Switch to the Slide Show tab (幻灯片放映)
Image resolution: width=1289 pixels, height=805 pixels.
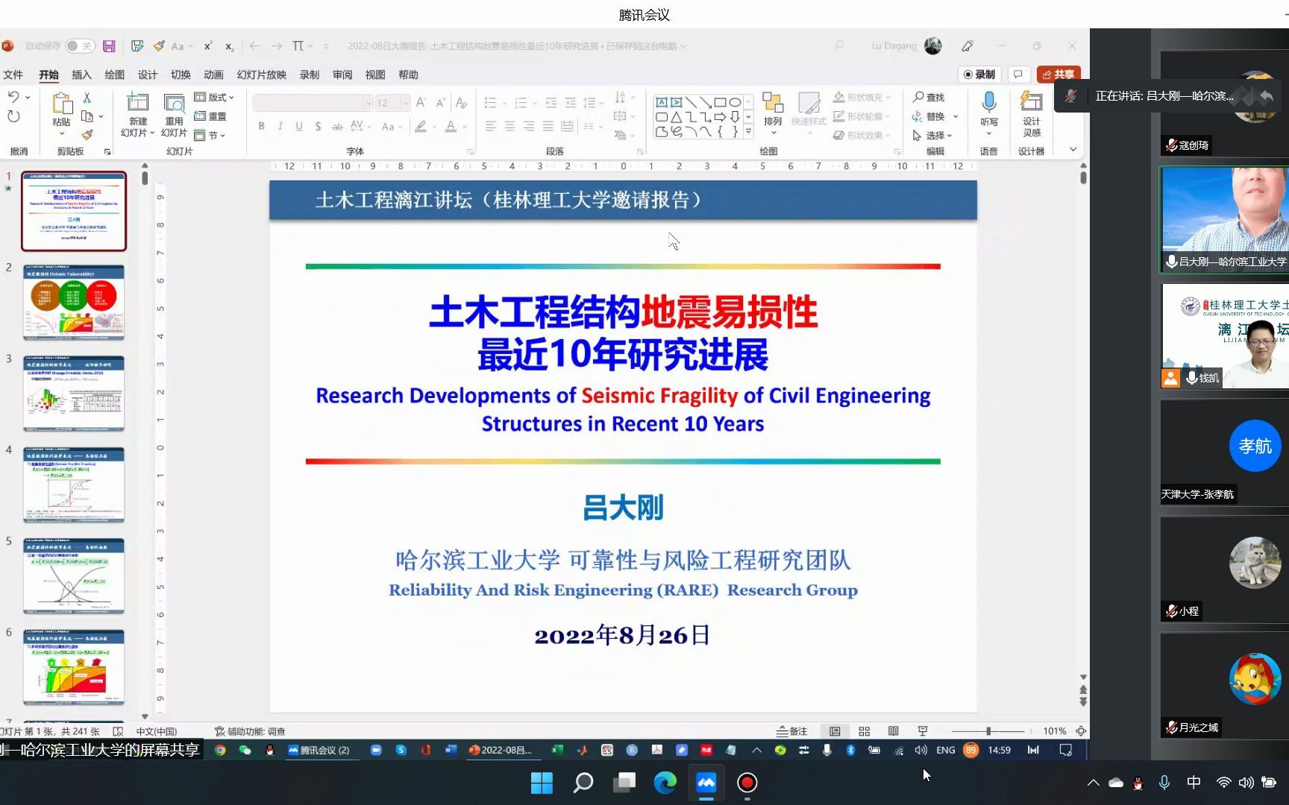[x=262, y=75]
